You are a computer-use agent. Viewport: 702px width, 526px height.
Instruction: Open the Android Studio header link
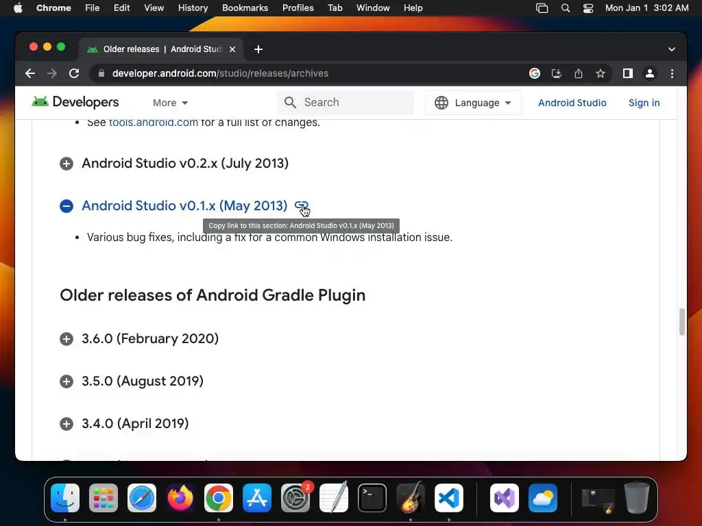tap(572, 103)
